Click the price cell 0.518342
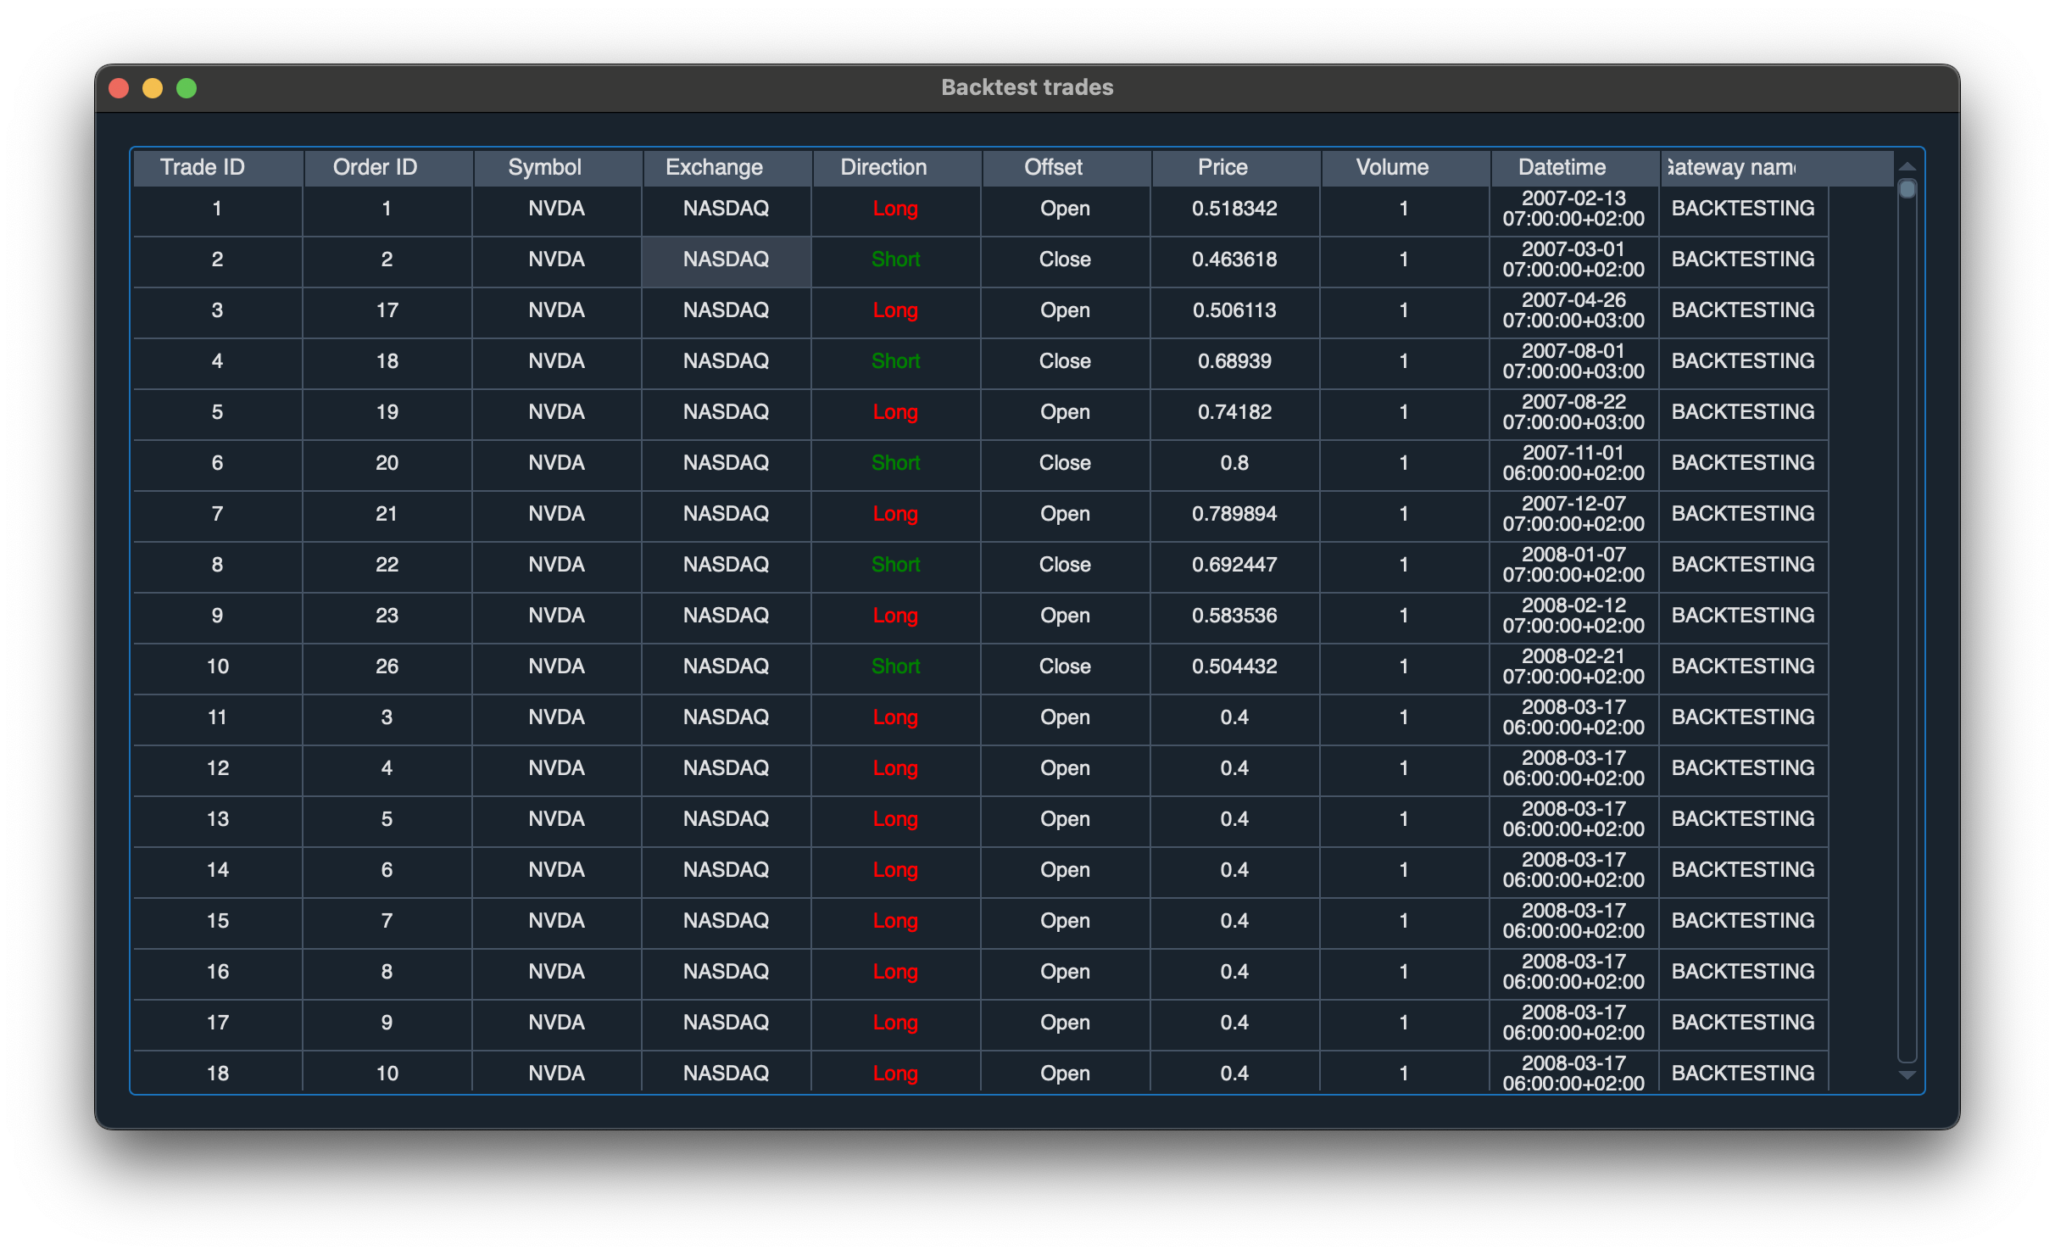Viewport: 2055px width, 1255px height. click(1234, 209)
